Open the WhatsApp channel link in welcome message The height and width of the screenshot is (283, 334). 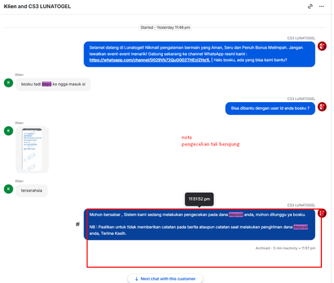(x=150, y=60)
